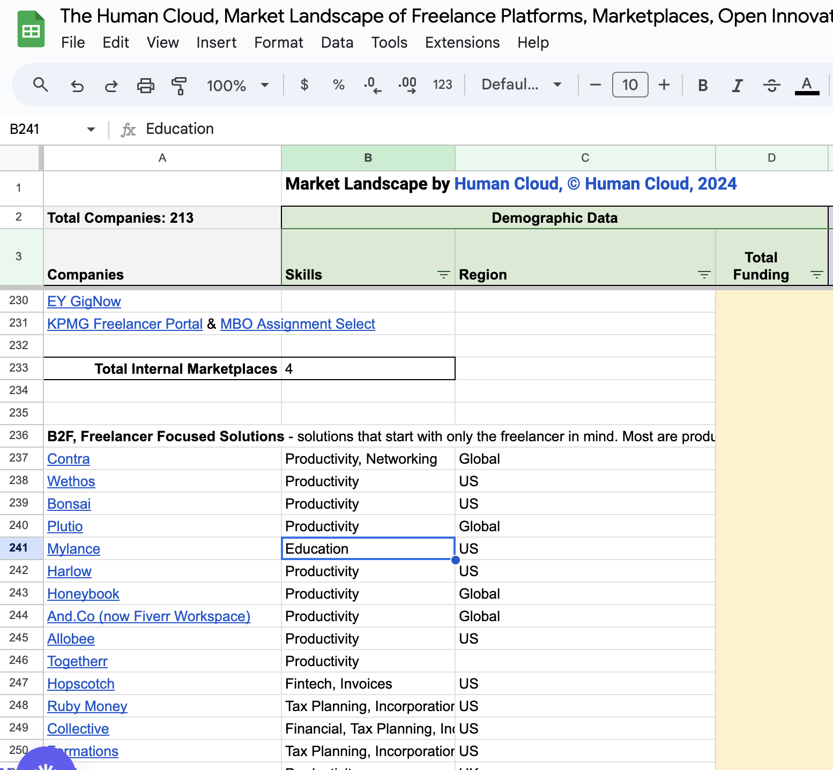Screen dimensions: 833x770
Task: Click the Undo arrow icon
Action: point(77,85)
